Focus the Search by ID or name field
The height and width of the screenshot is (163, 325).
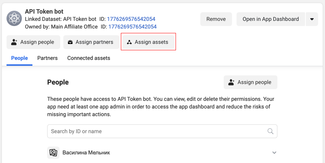[162, 131]
